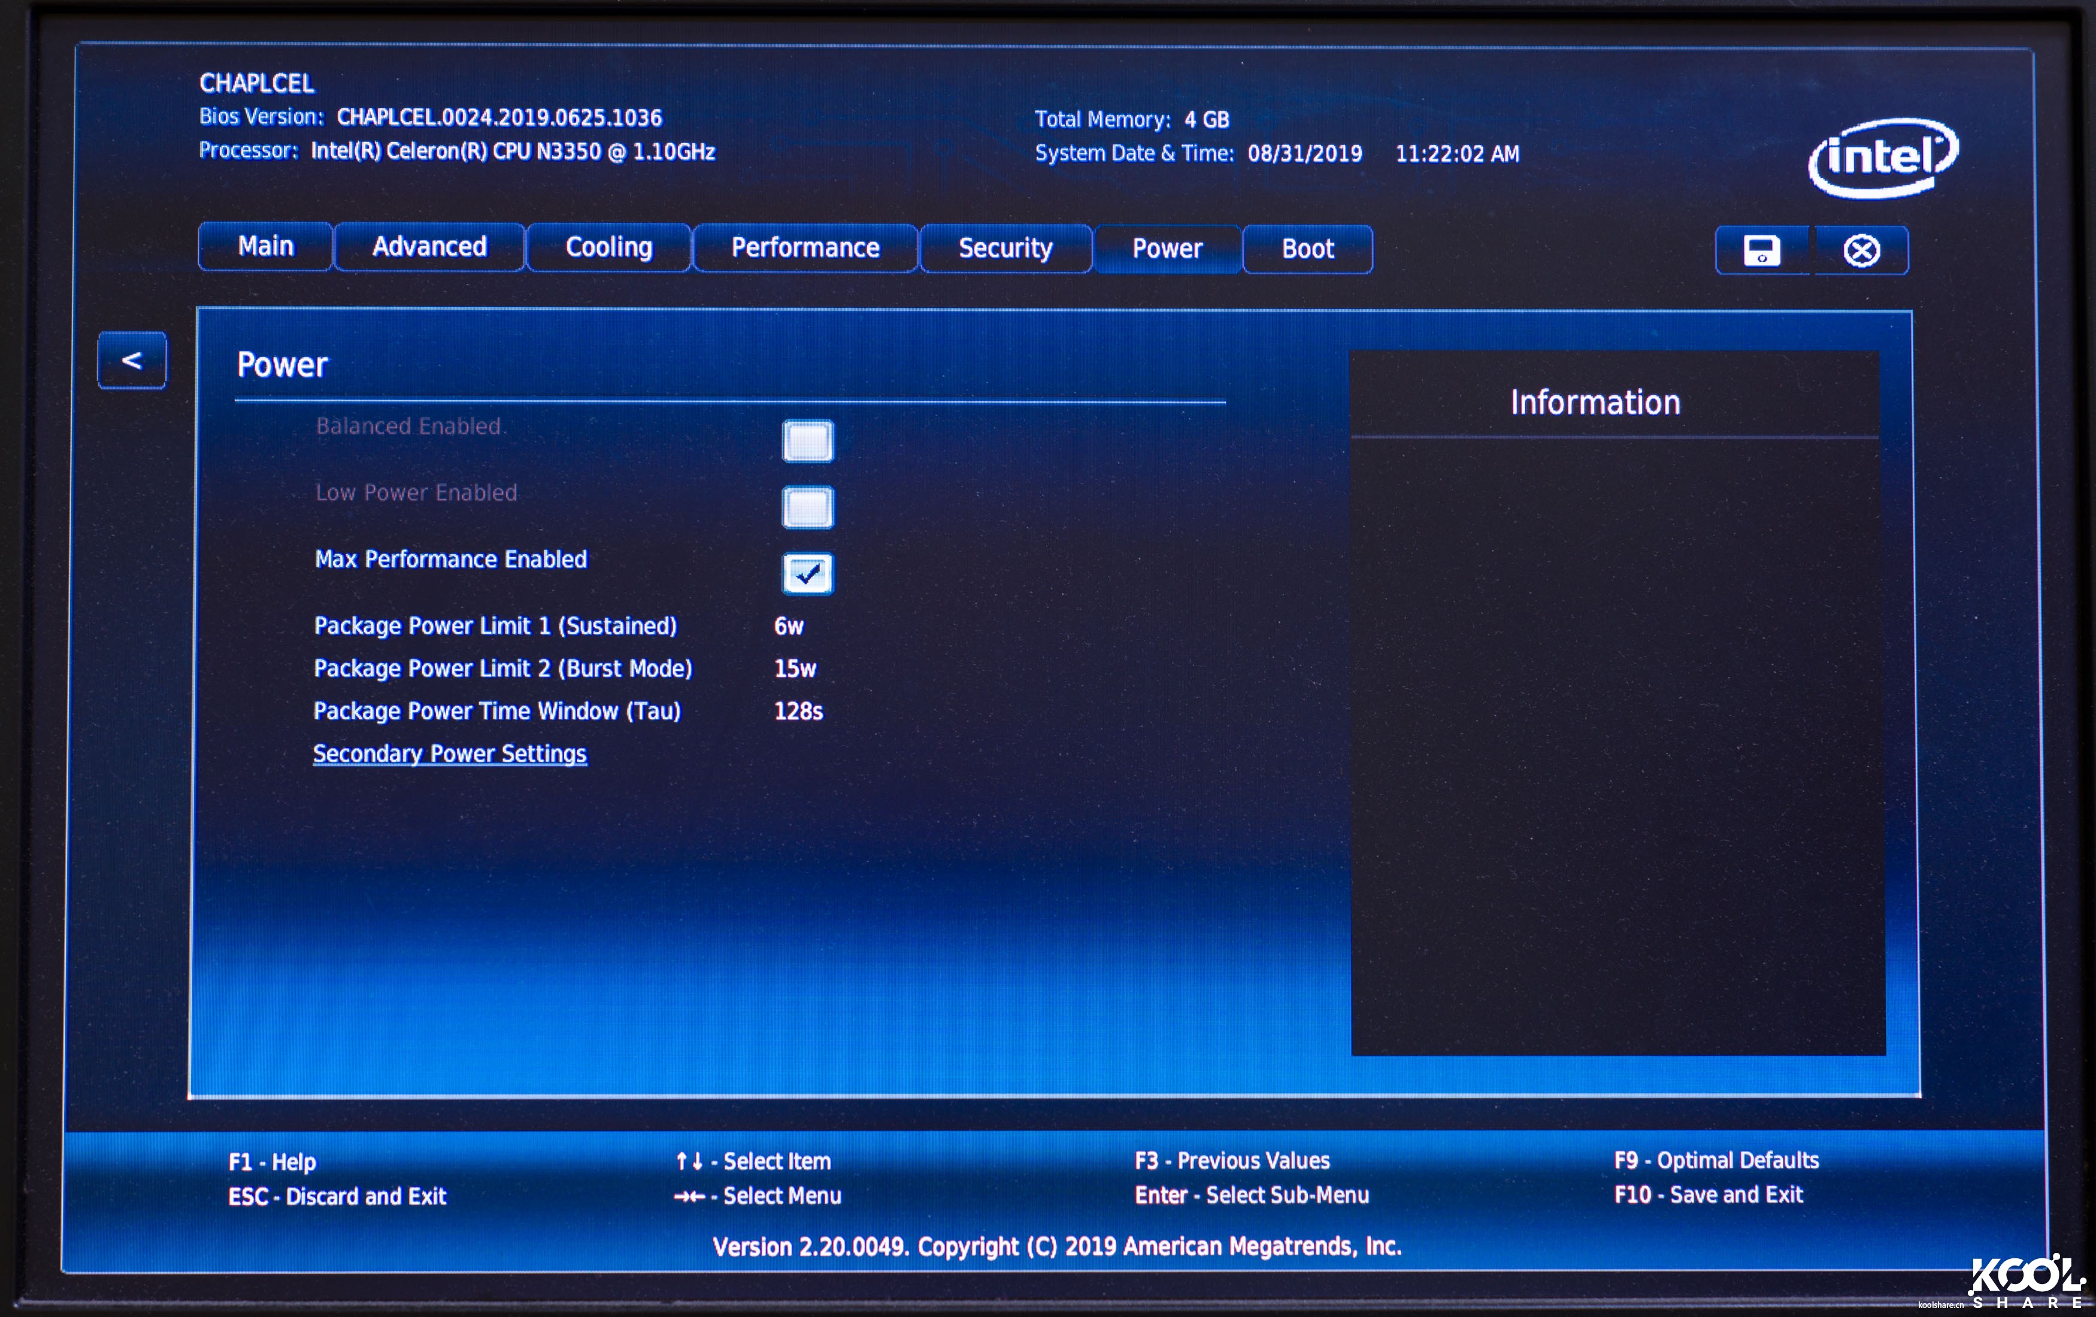
Task: Select the Power tab
Action: pyautogui.click(x=1167, y=250)
